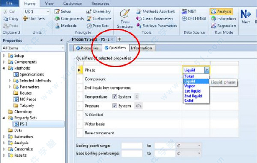Click the Cut scissors icon
This screenshot has height=163, width=257.
pos(6,12)
